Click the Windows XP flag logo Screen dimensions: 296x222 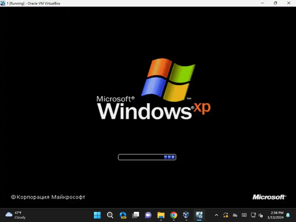[168, 80]
